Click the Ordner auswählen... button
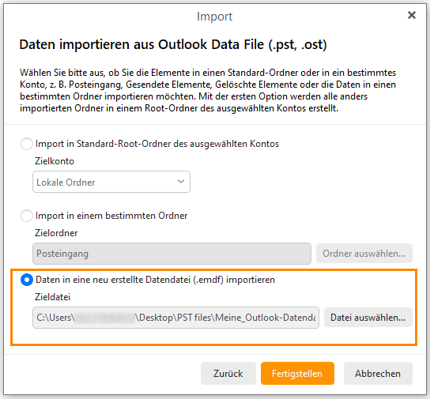The width and height of the screenshot is (430, 399). pyautogui.click(x=364, y=254)
